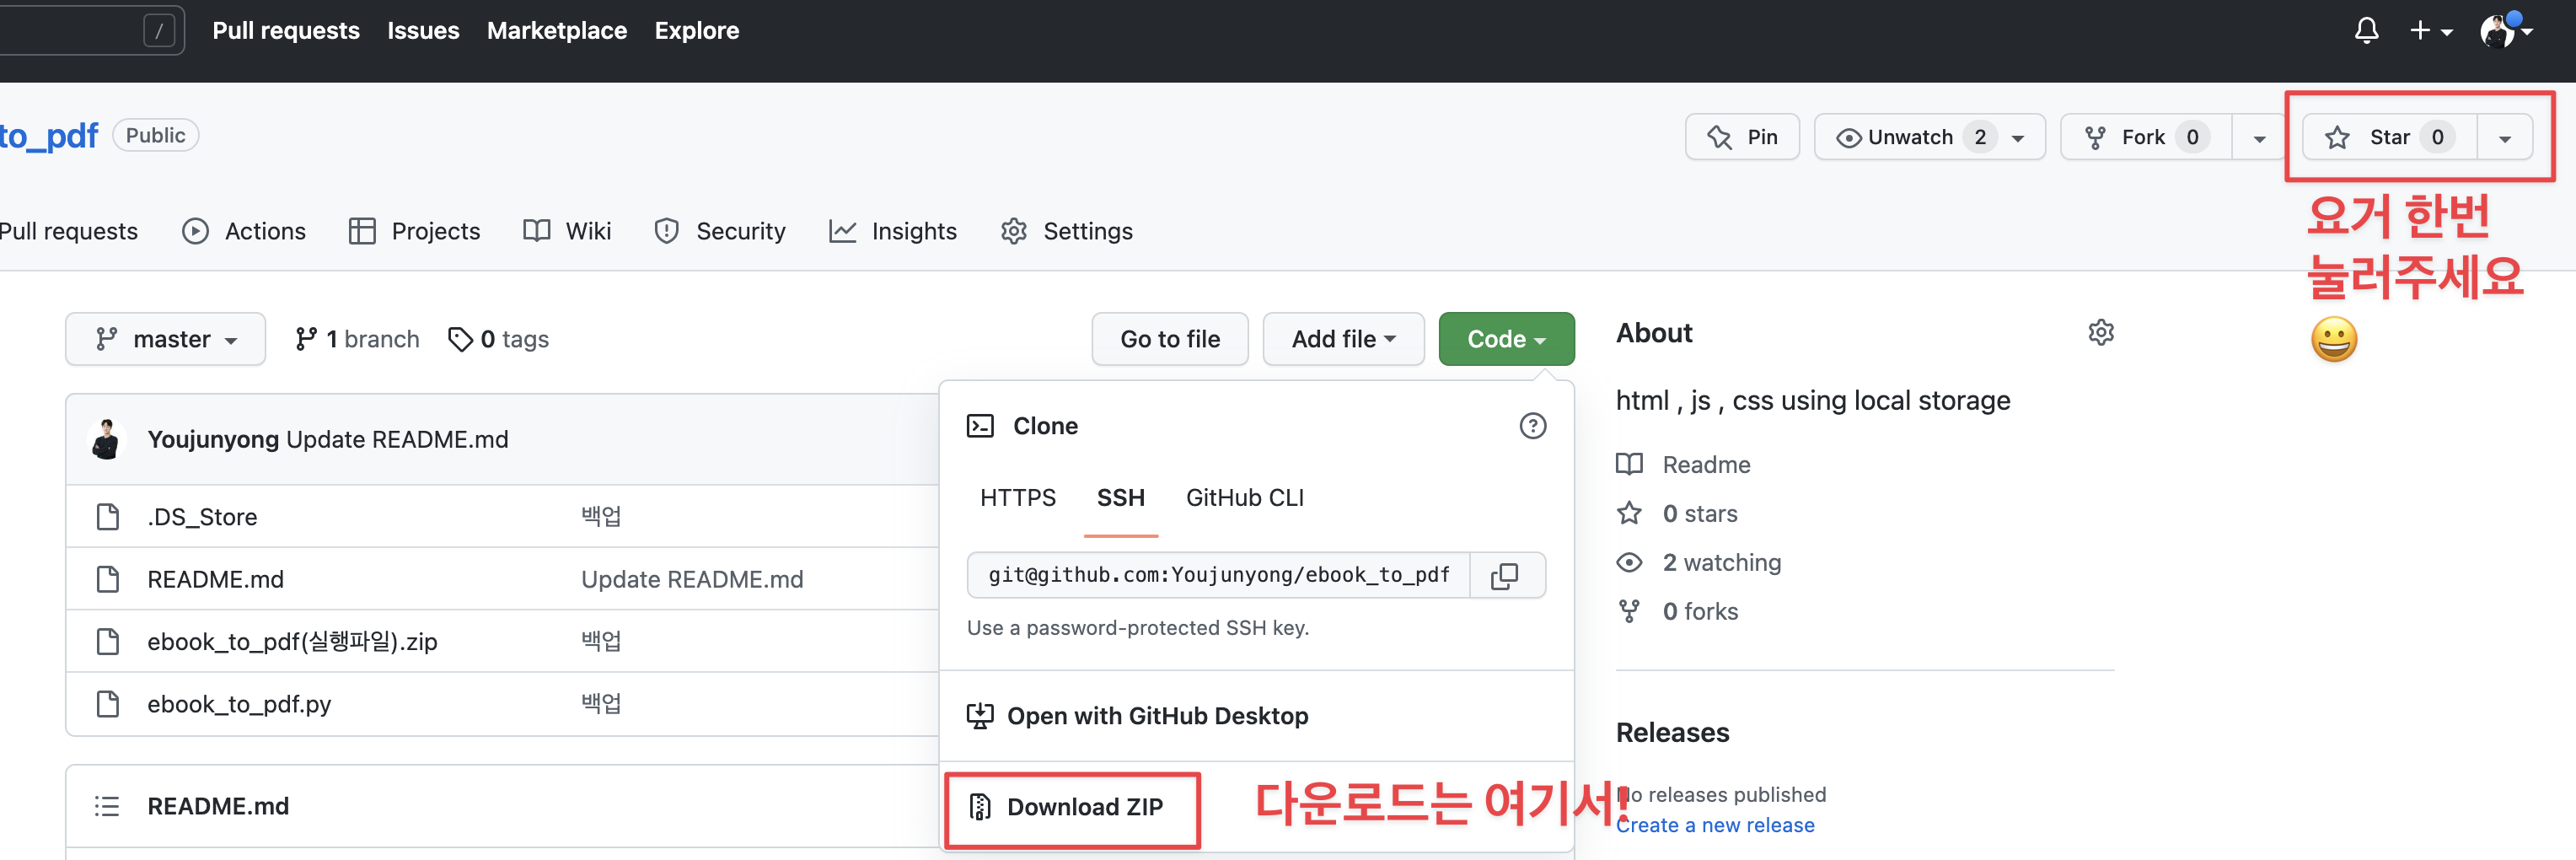Go to Pull requests in top nav
2576x860 pixels.
pos(286,31)
